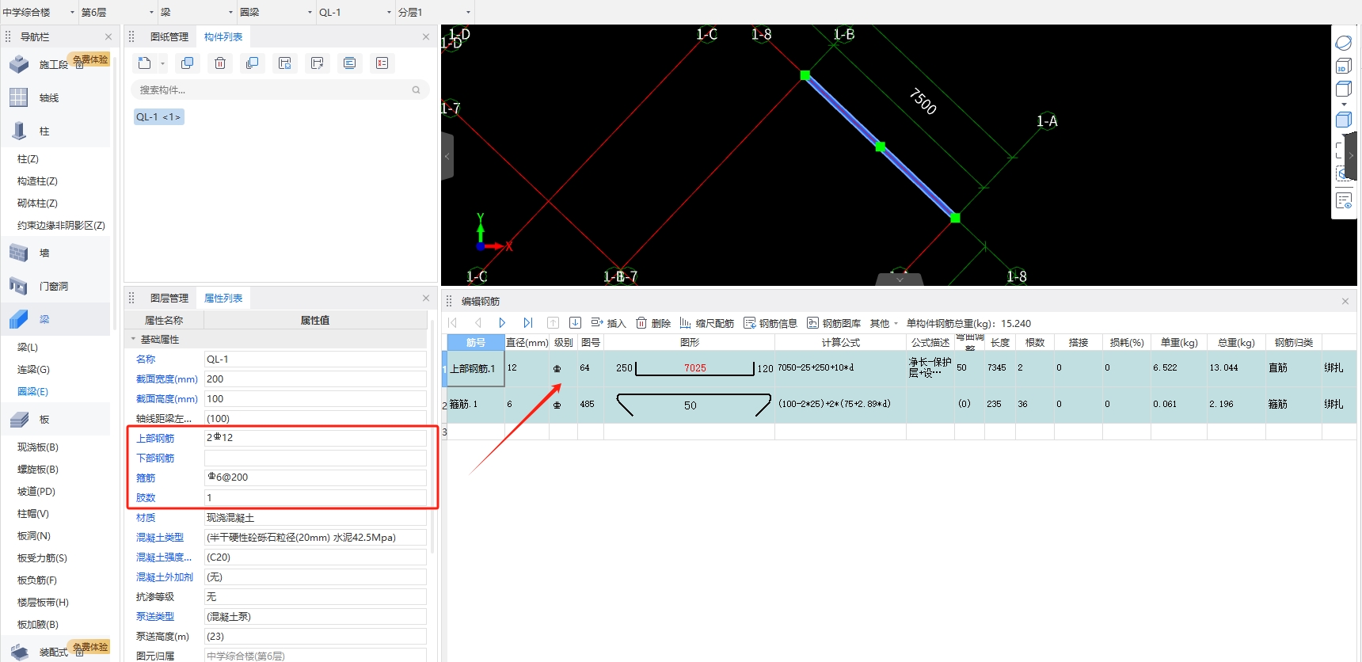
Task: Select 圈梁(E) in navigation list
Action: 32,392
